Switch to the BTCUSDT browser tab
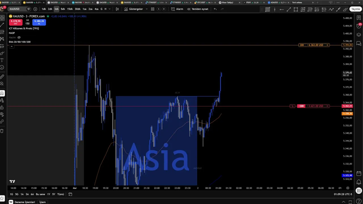The height and width of the screenshot is (204, 363). pyautogui.click(x=205, y=3)
